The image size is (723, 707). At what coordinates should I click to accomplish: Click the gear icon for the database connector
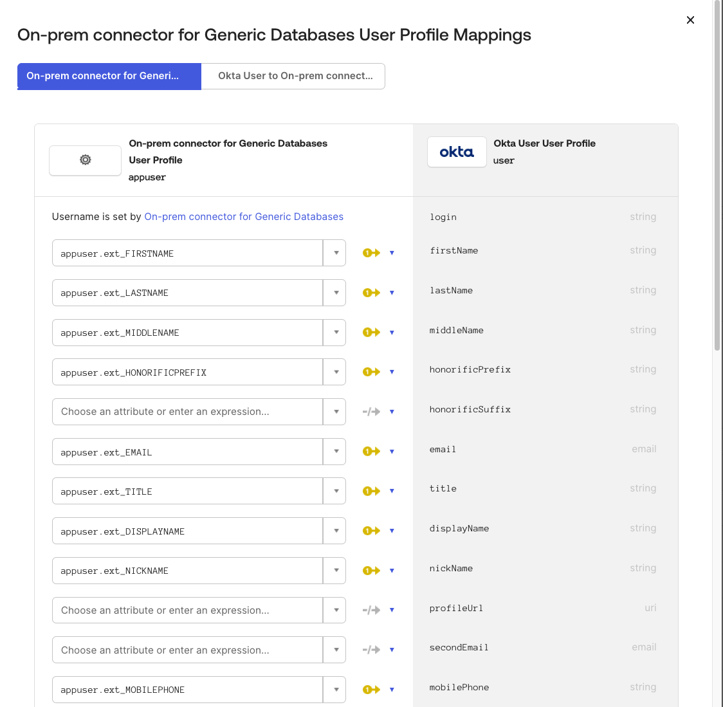[x=85, y=160]
